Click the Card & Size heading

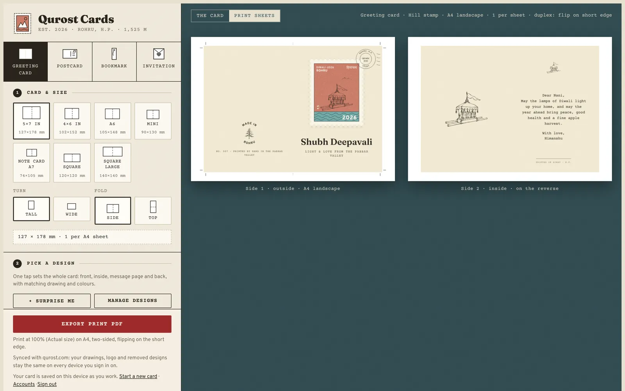click(47, 93)
